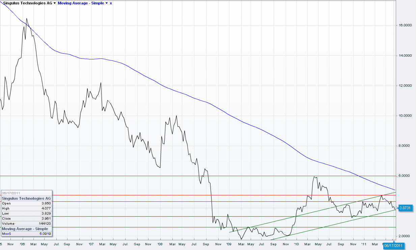Image resolution: width=416 pixels, height=250 pixels.
Task: Select the 3.8731 current price flag
Action: click(x=405, y=208)
